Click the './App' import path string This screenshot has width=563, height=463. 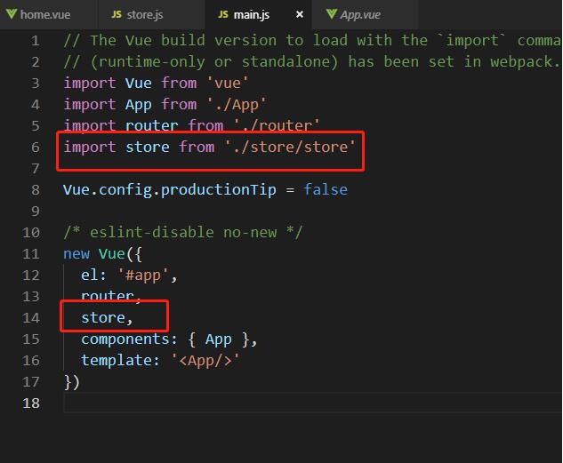(237, 105)
